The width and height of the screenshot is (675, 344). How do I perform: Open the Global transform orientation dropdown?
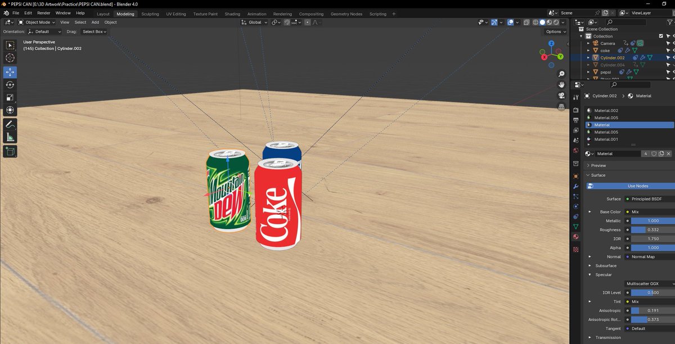click(255, 22)
